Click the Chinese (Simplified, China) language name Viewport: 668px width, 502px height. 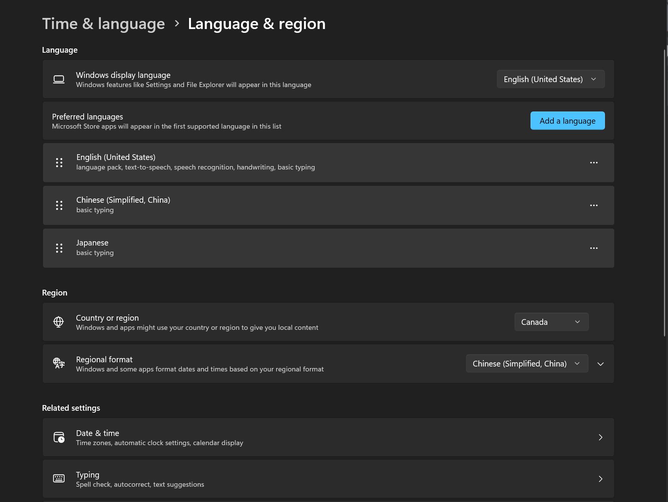(x=123, y=200)
